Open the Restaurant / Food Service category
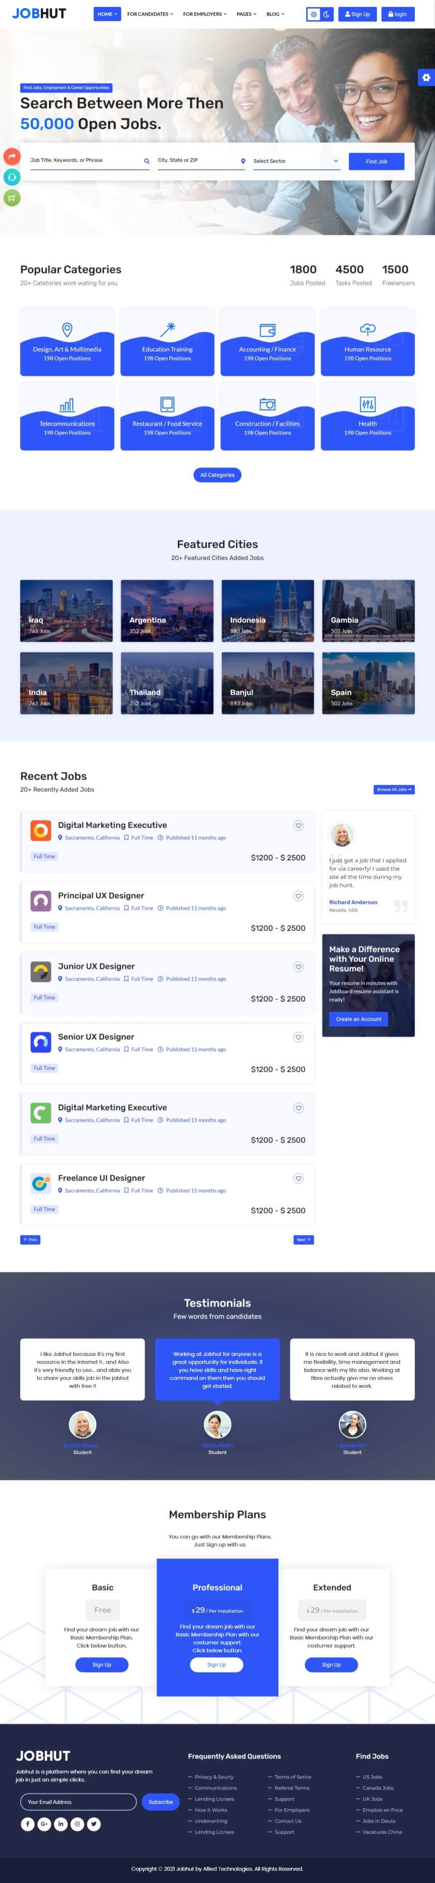 (x=167, y=416)
